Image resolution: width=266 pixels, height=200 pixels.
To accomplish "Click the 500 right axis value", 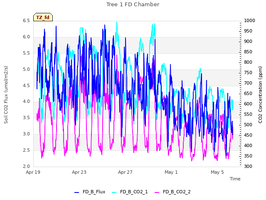I will (x=248, y=125).
